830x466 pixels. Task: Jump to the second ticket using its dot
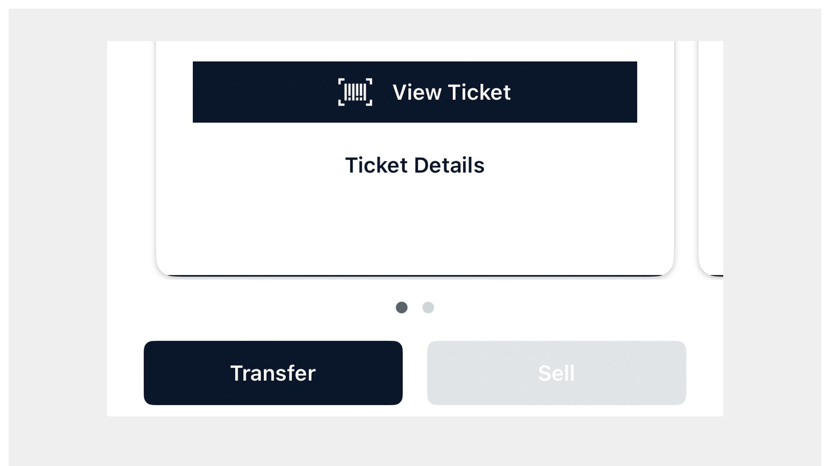[x=428, y=307]
